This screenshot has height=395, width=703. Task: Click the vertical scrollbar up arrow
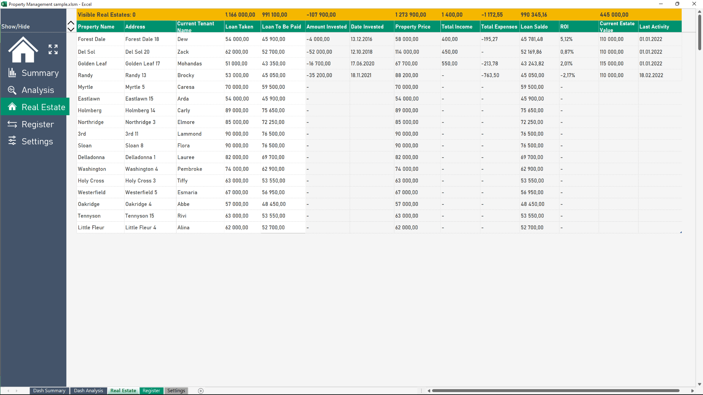click(700, 11)
